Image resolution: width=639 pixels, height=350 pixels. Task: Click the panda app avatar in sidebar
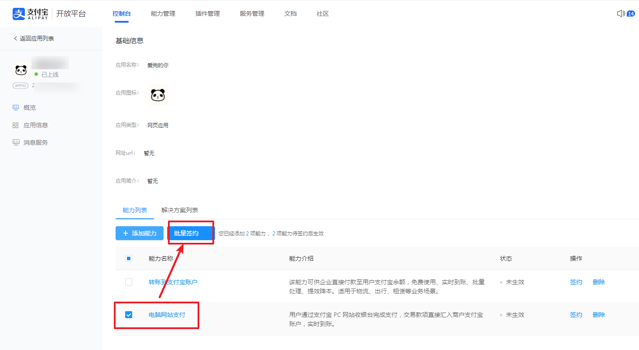(21, 70)
